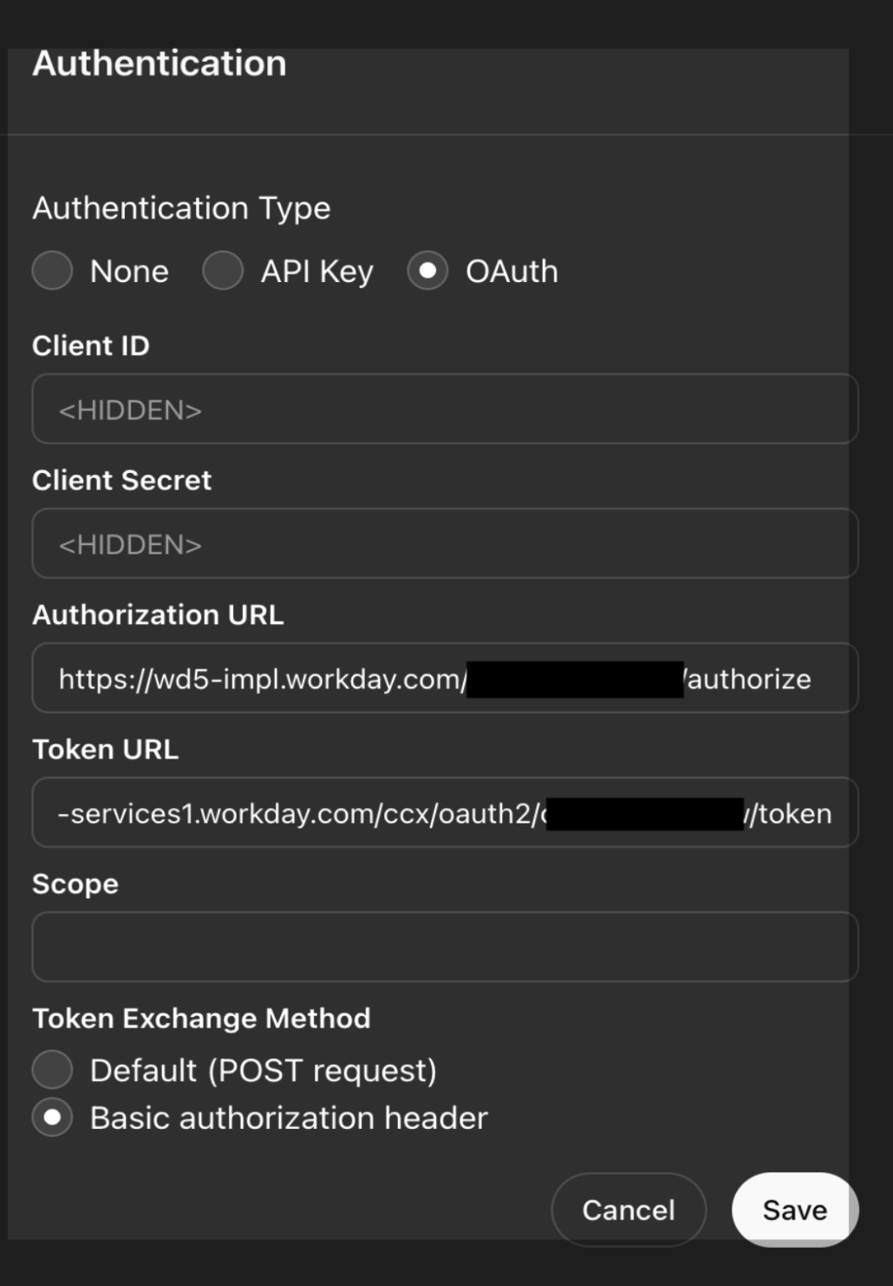Screen dimensions: 893x1286
Task: Click the Client Secret label
Action: 121,480
